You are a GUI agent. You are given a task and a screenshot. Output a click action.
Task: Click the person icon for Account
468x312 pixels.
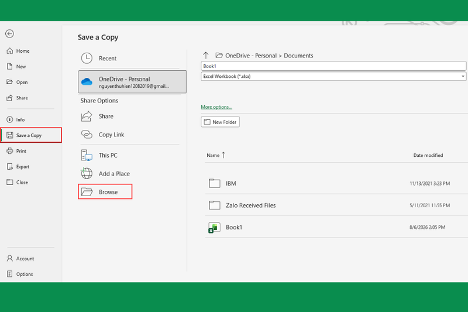click(x=10, y=258)
